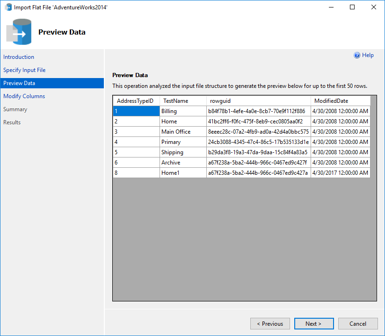
Task: Select the Home1 row in the preview table
Action: coord(173,172)
